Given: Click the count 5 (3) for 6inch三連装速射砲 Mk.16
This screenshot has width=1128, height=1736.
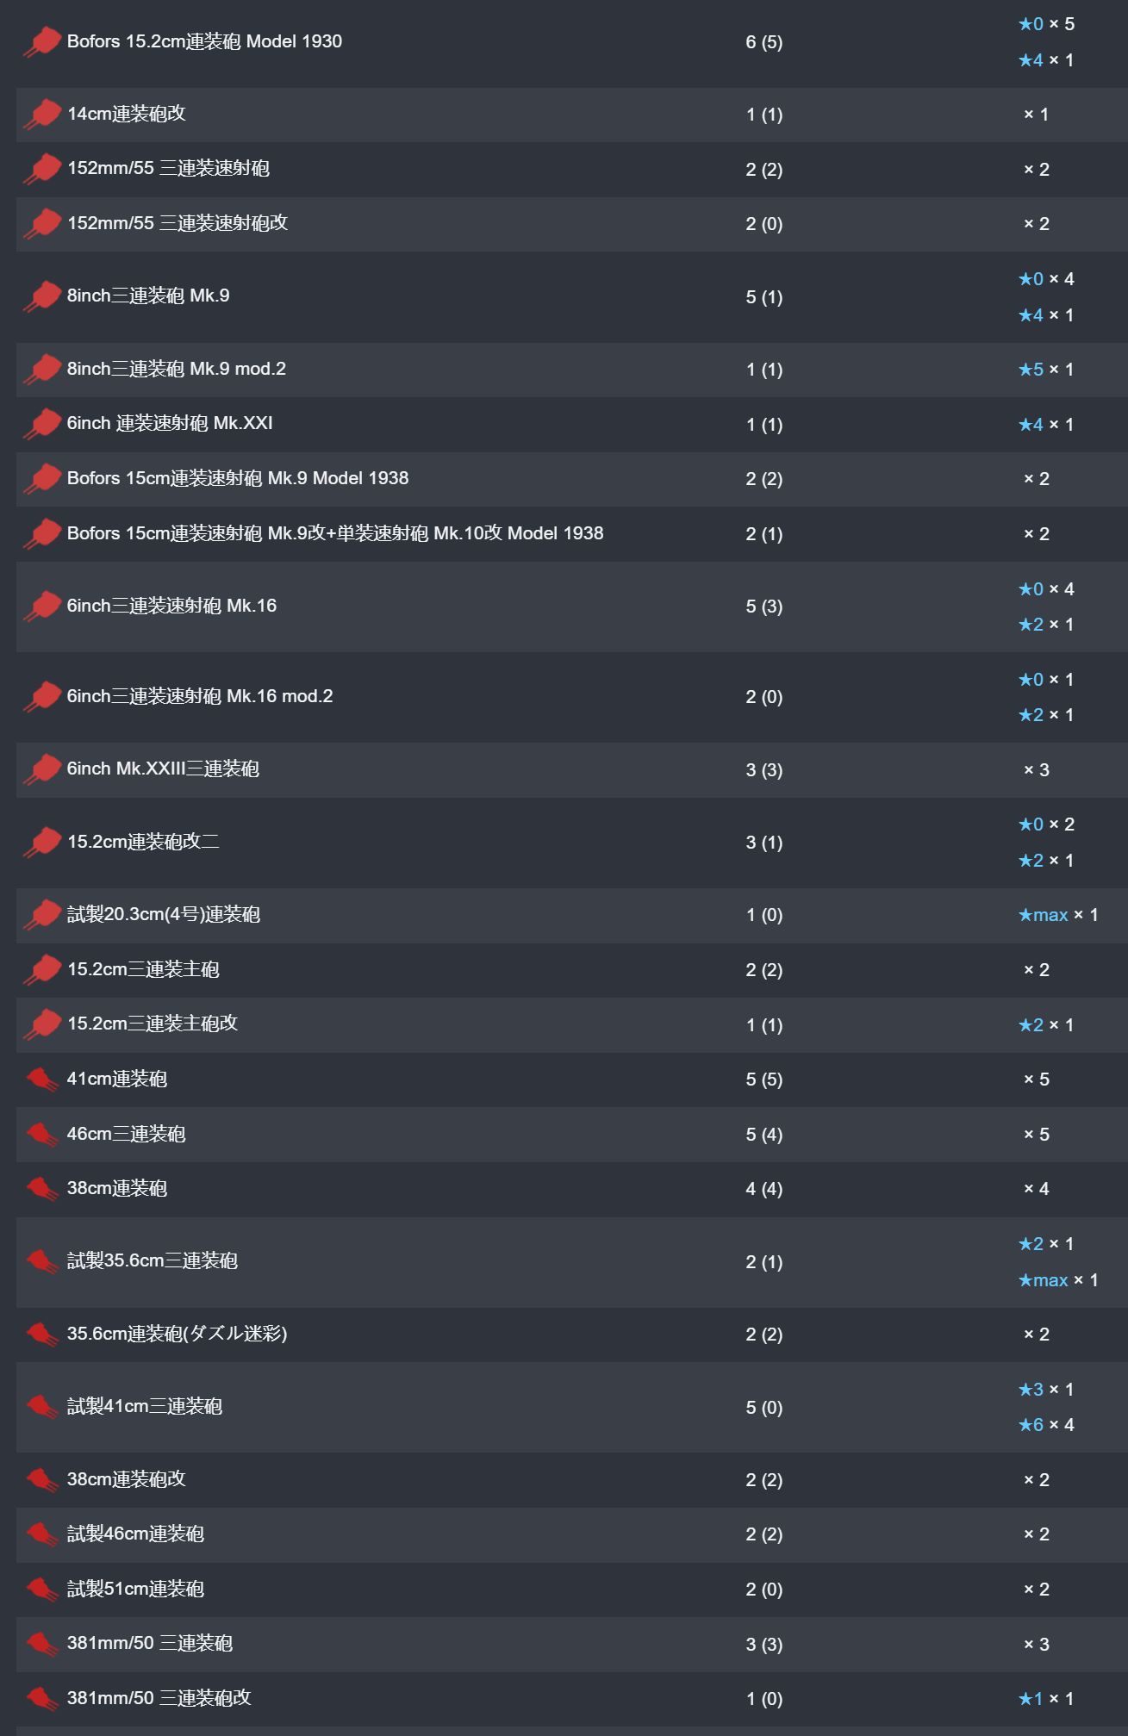Looking at the screenshot, I should pyautogui.click(x=764, y=607).
